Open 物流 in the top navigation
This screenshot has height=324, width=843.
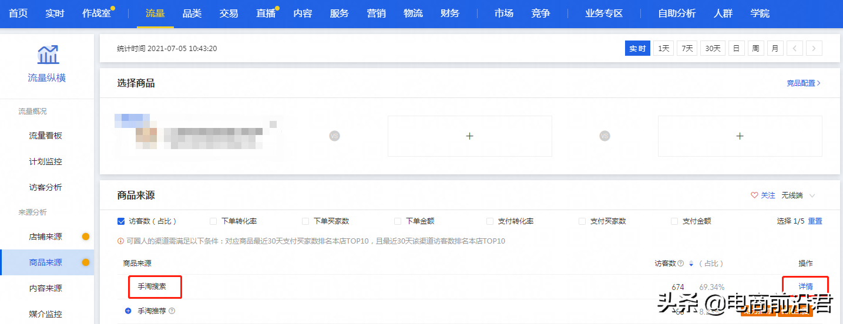tap(414, 14)
